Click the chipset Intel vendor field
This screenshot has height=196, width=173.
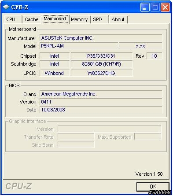(x=55, y=56)
